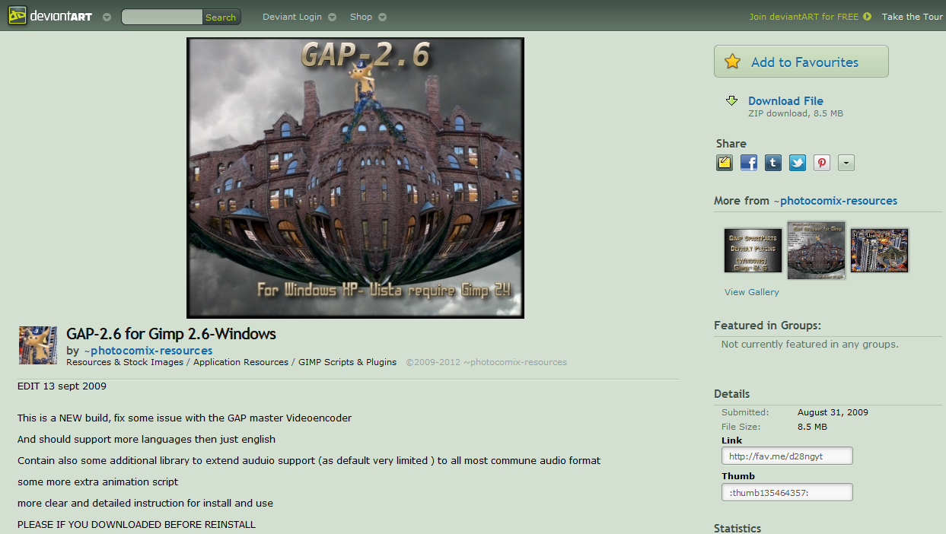Open the dropdown arrow beside deviantART logo

coord(107,17)
